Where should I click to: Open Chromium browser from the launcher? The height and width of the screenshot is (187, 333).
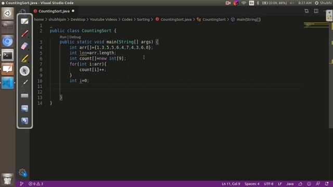[x=7, y=42]
